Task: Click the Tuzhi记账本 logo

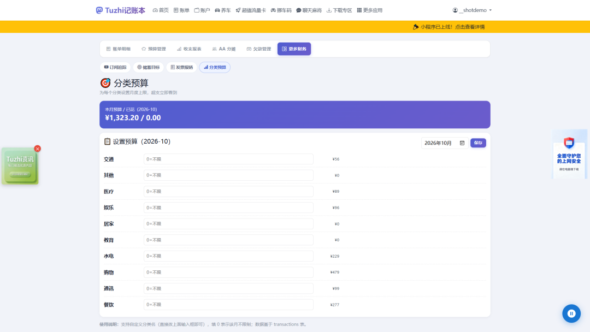Action: tap(120, 10)
